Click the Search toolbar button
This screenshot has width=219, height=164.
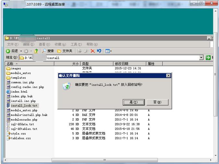point(48,51)
